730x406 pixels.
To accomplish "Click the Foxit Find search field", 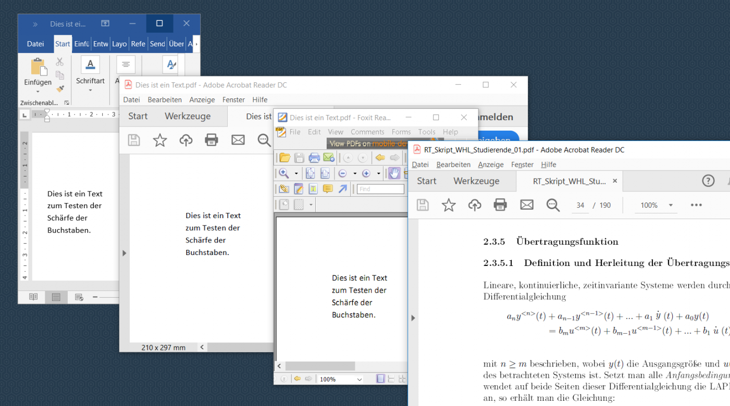I will (380, 189).
